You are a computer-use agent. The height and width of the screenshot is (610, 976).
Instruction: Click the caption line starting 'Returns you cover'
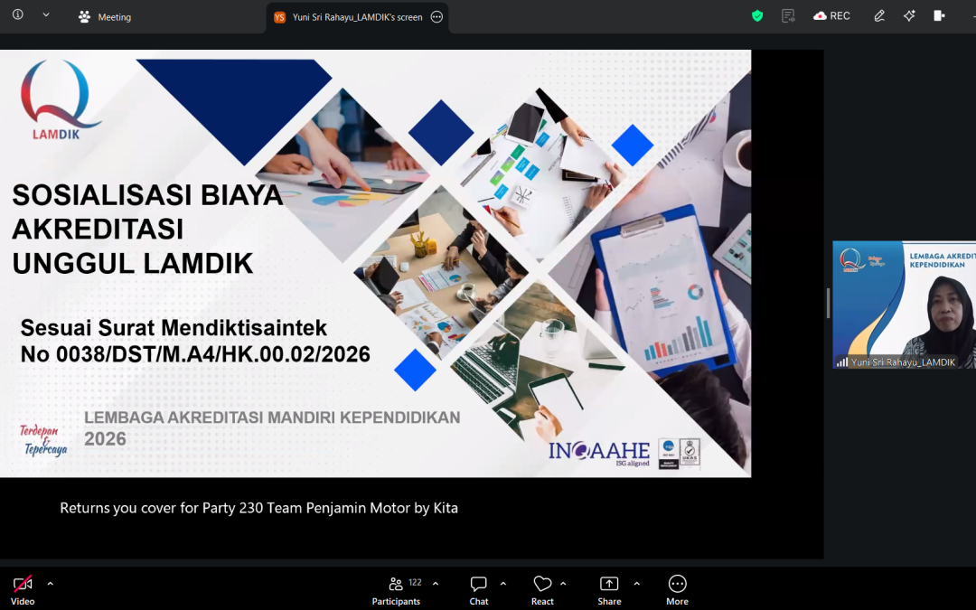point(259,508)
